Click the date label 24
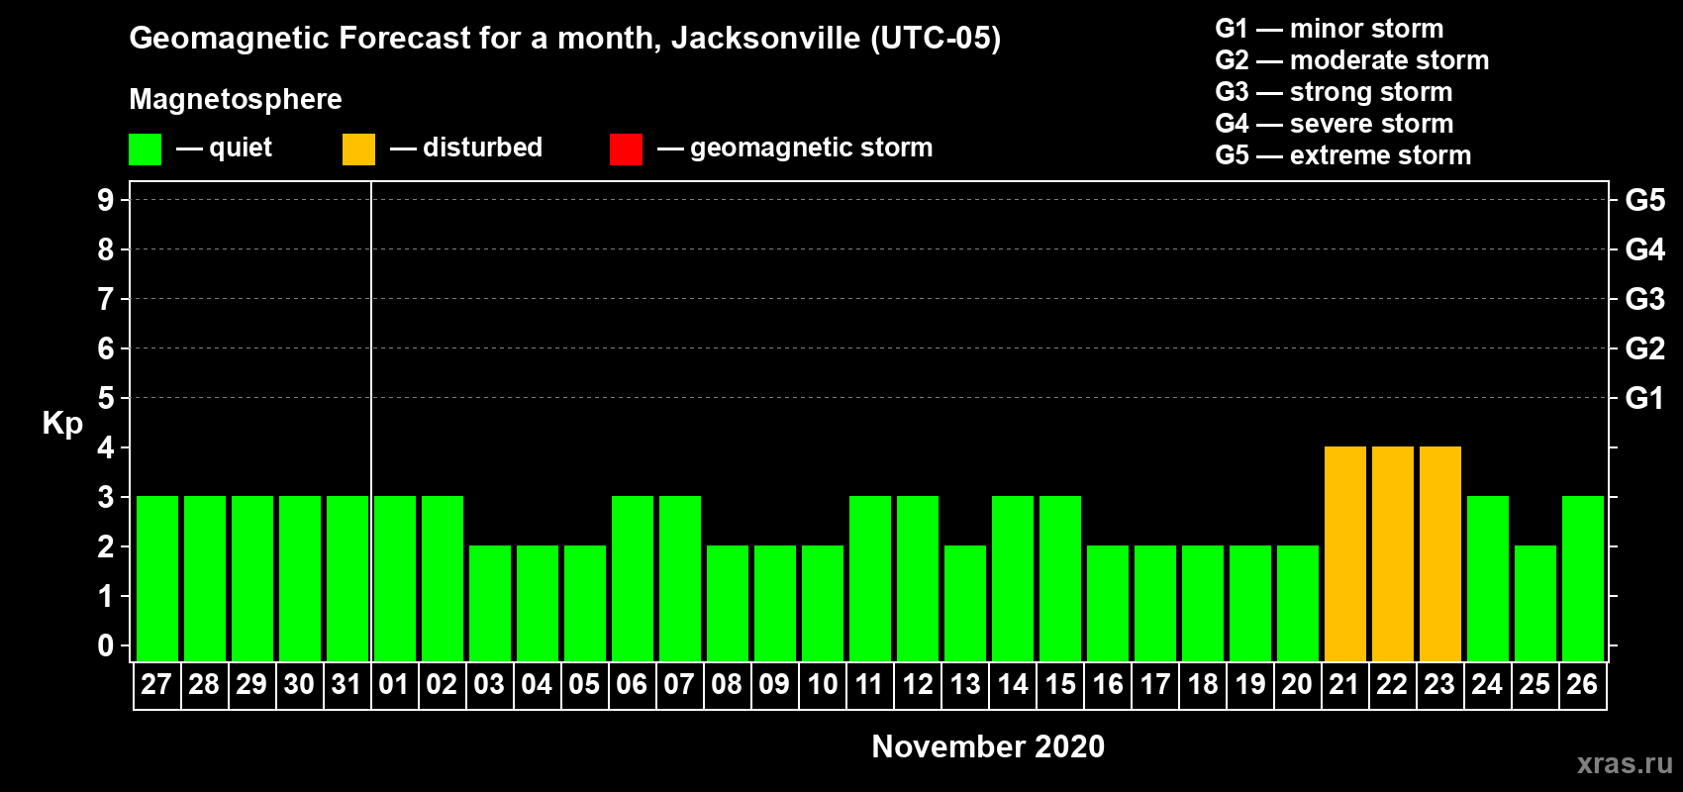The width and height of the screenshot is (1683, 792). coord(1487,684)
